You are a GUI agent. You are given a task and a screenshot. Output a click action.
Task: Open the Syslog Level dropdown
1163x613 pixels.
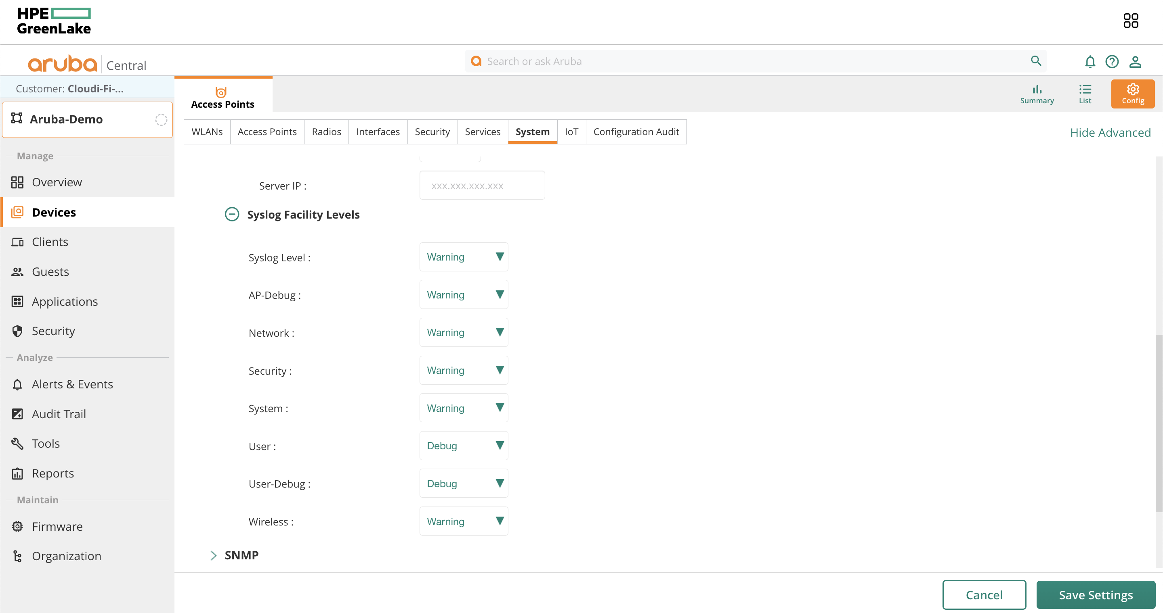tap(464, 256)
